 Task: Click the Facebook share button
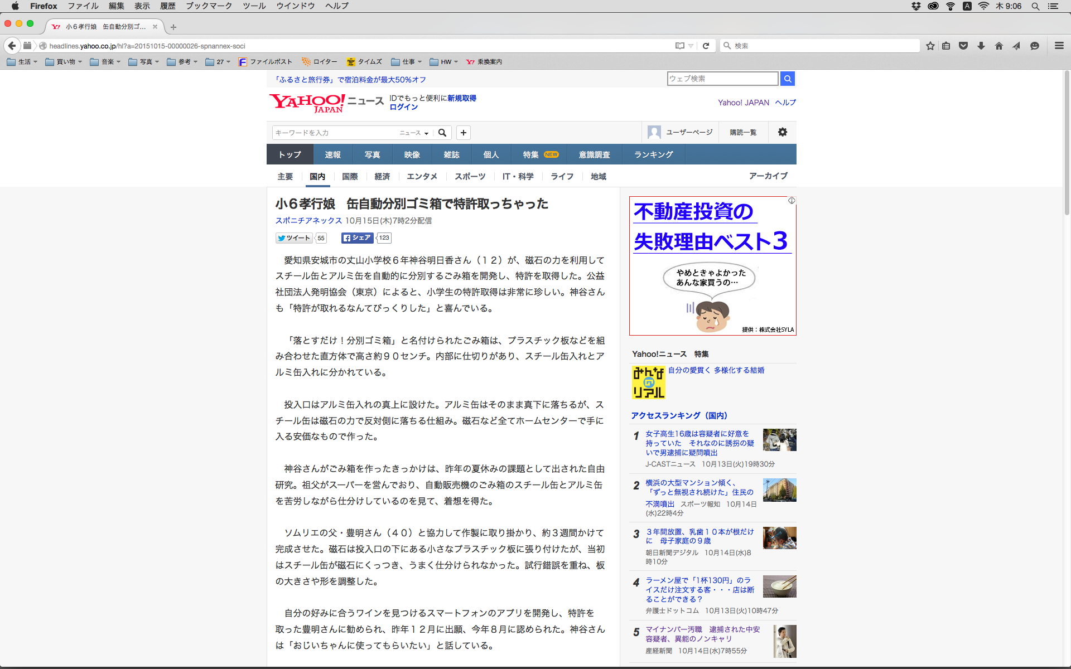pos(357,238)
